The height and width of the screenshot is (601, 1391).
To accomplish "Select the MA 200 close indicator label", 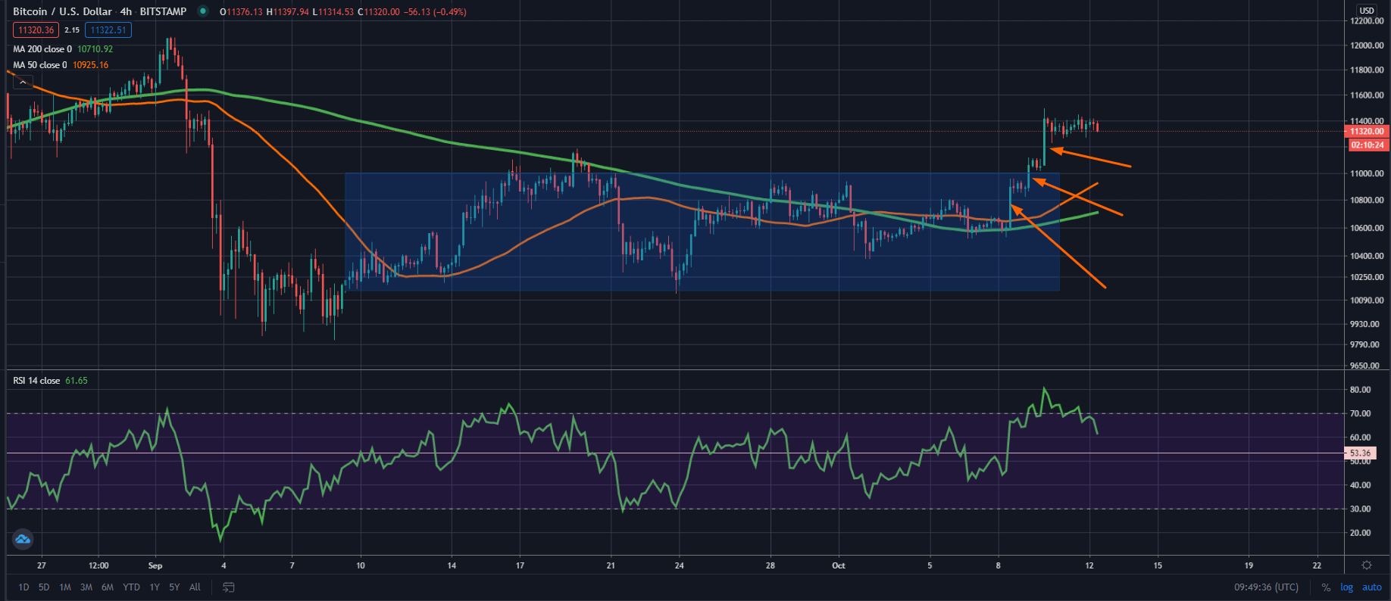I will 42,49.
